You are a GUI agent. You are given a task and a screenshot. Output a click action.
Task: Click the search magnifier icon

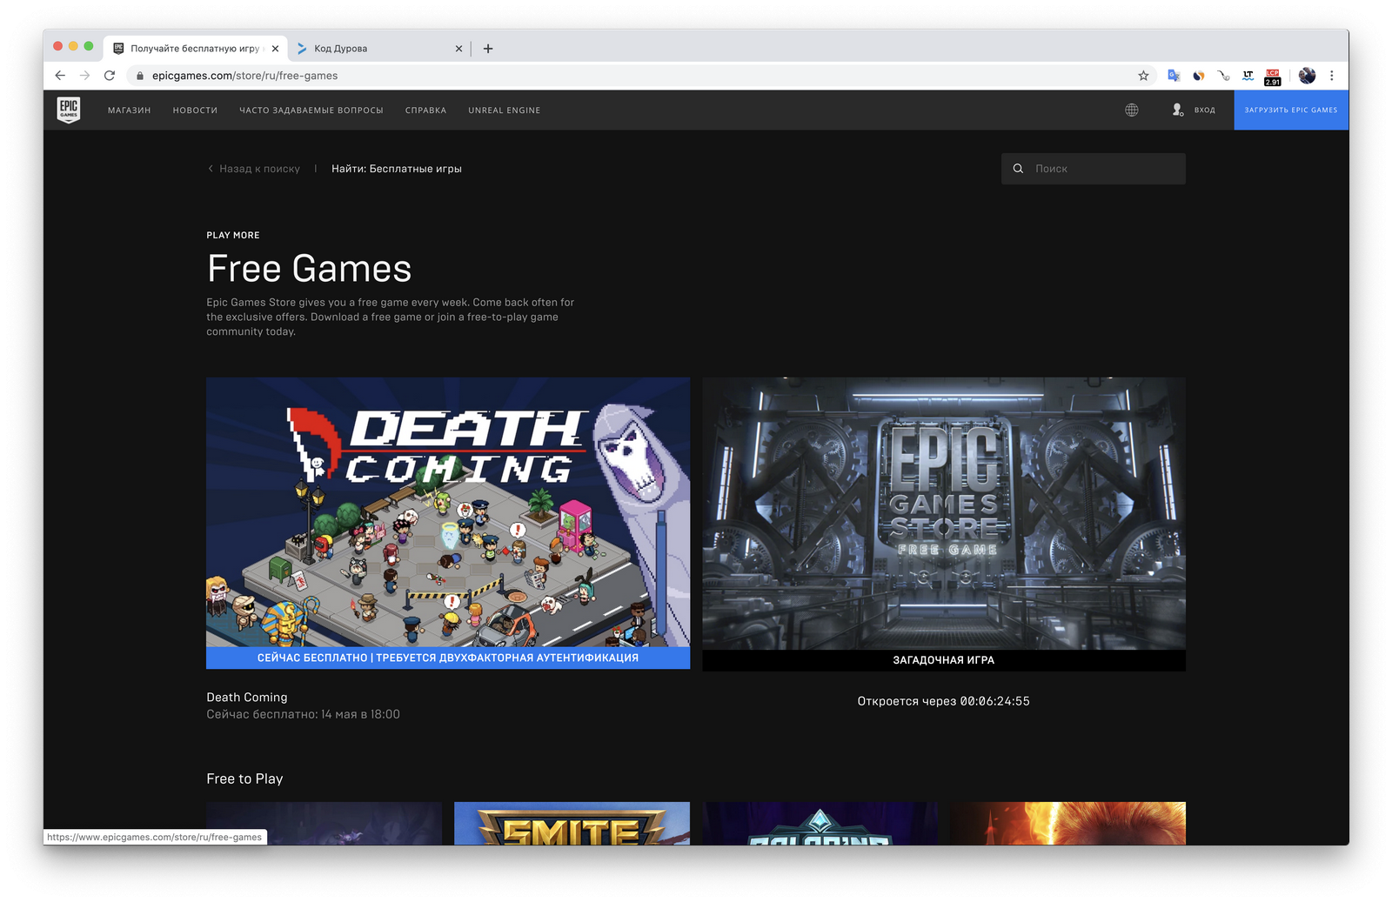[x=1018, y=169]
